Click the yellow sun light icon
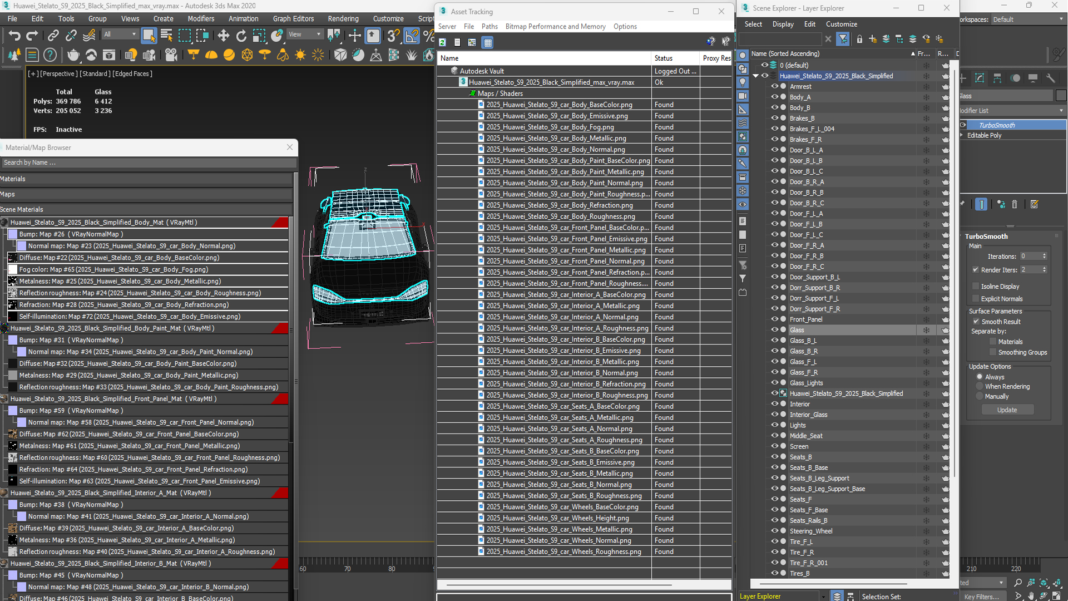The image size is (1068, 601). 300,55
